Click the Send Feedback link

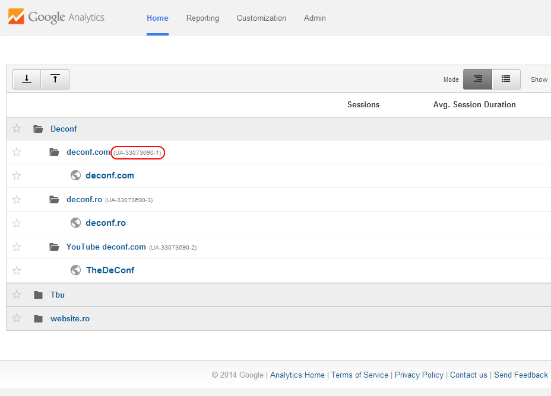[x=521, y=375]
